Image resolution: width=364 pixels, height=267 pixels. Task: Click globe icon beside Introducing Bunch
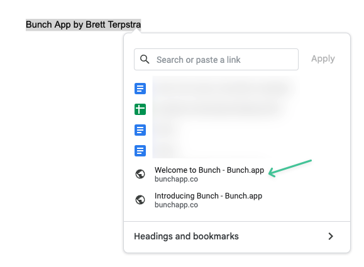pyautogui.click(x=140, y=200)
